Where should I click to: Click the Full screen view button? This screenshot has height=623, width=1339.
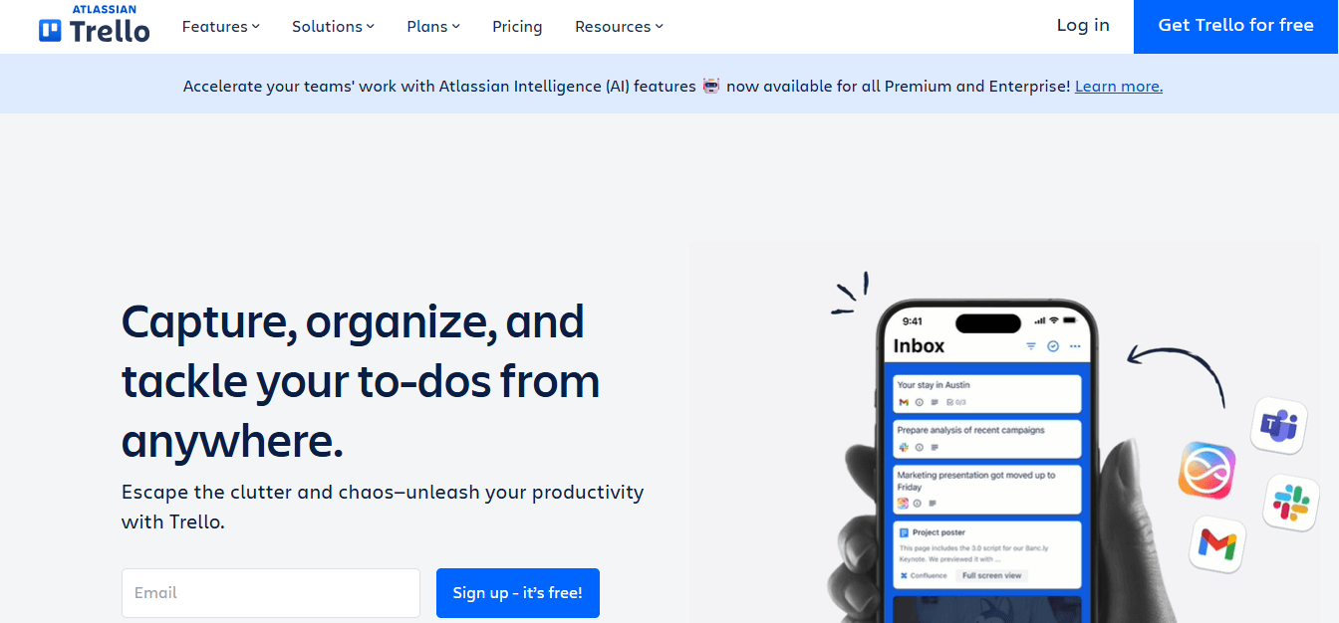click(991, 575)
